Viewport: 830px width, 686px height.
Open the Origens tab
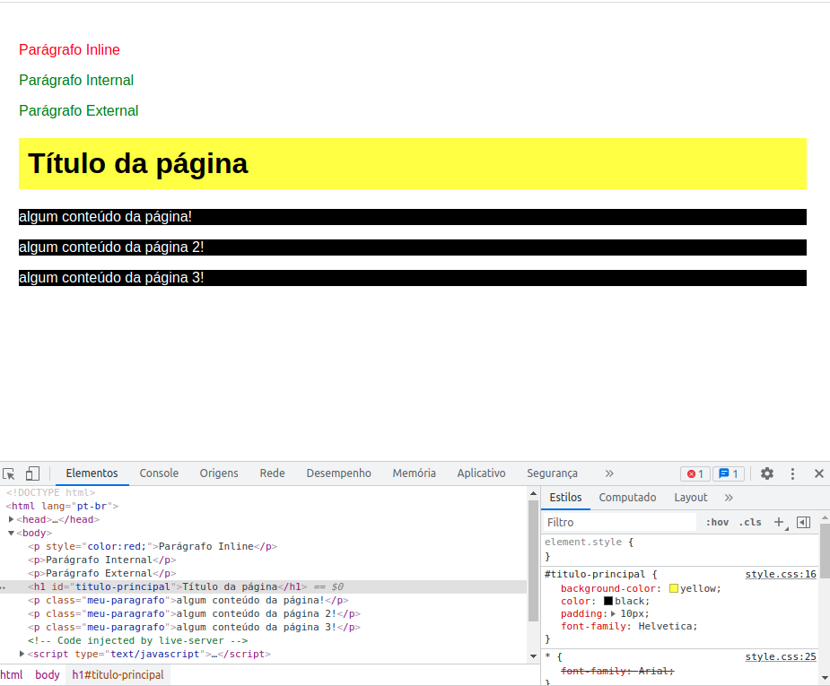point(219,473)
